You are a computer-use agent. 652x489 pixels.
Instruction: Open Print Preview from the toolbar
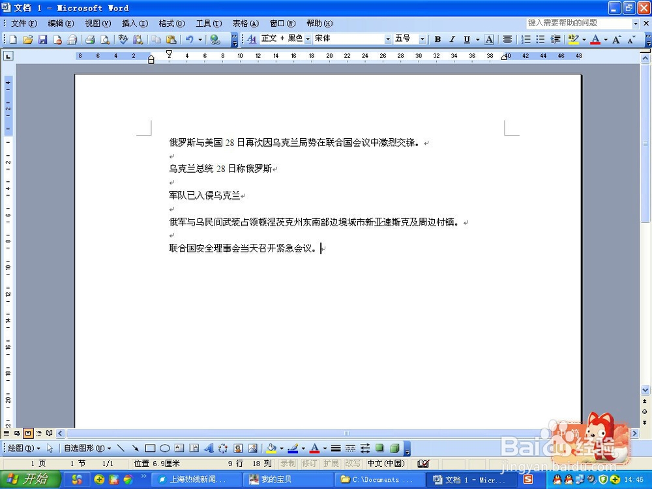(105, 40)
